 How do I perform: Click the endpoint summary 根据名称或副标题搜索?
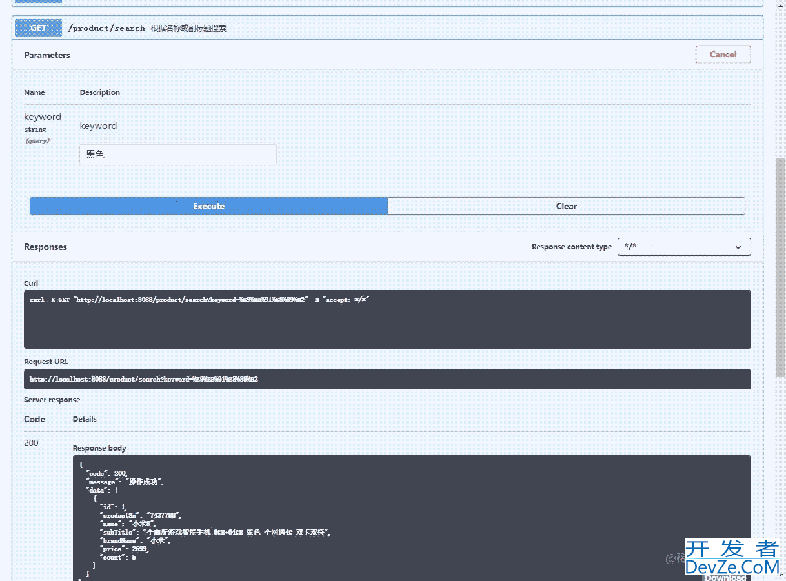pos(188,28)
